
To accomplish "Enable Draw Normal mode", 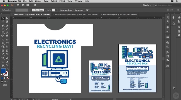I will point(2,81).
